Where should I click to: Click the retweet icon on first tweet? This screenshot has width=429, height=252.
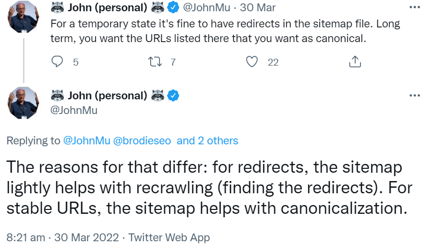(x=154, y=62)
